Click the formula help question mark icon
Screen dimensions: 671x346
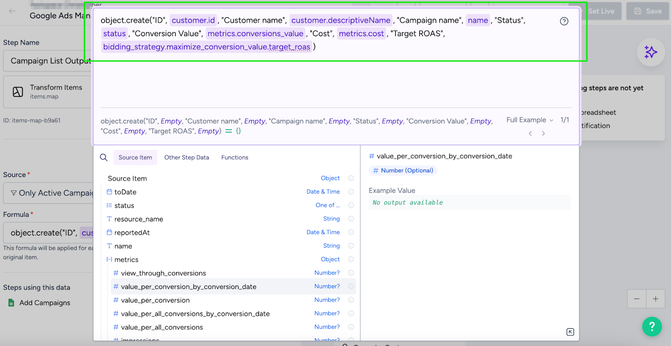coord(564,21)
